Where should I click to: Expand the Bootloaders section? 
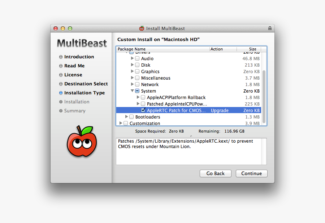click(x=126, y=117)
